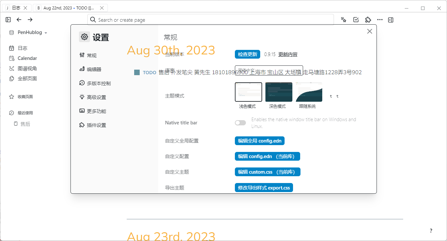Expand 最近使用 recent pages section

point(25,112)
